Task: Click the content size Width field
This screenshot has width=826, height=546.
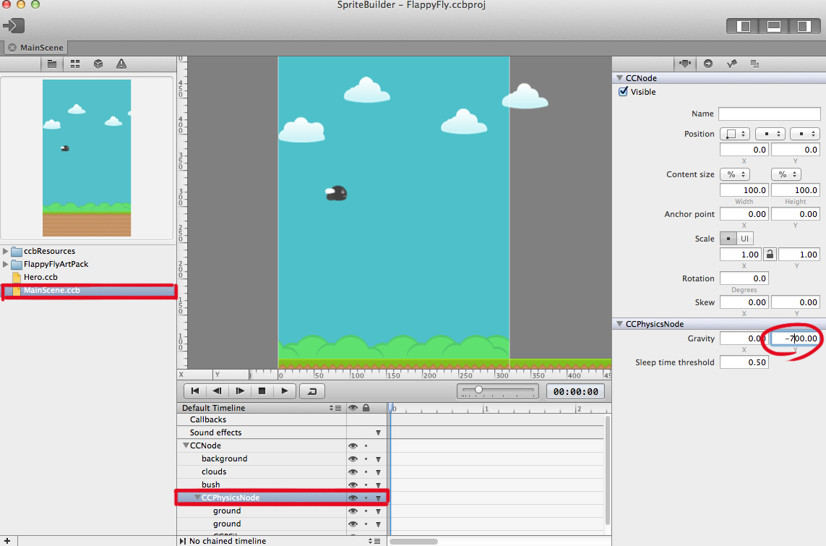Action: click(744, 190)
